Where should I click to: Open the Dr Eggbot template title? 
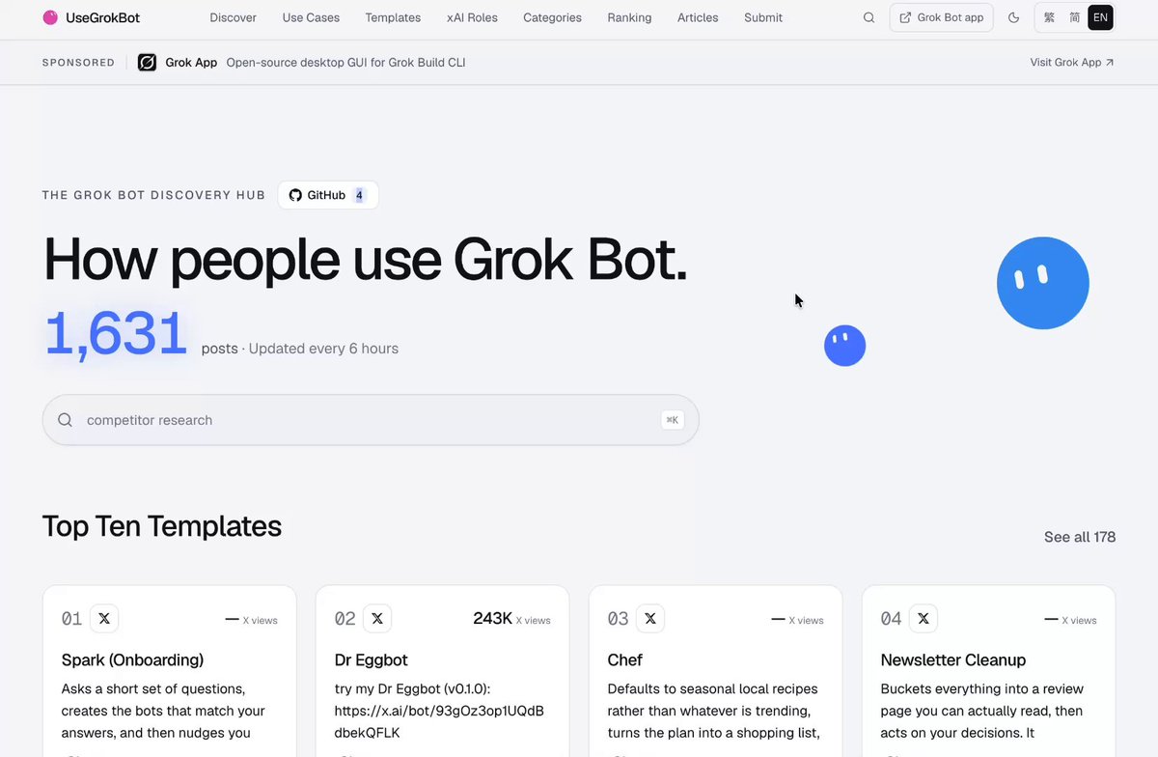[372, 660]
